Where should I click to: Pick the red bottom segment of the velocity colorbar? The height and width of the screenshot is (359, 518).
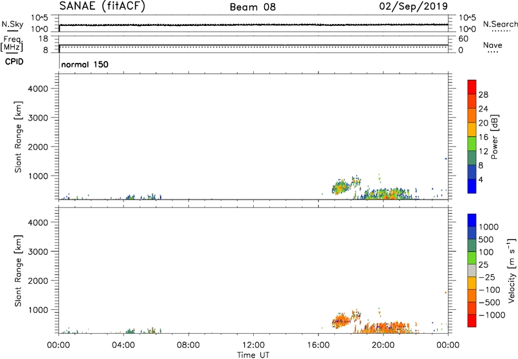tap(472, 321)
